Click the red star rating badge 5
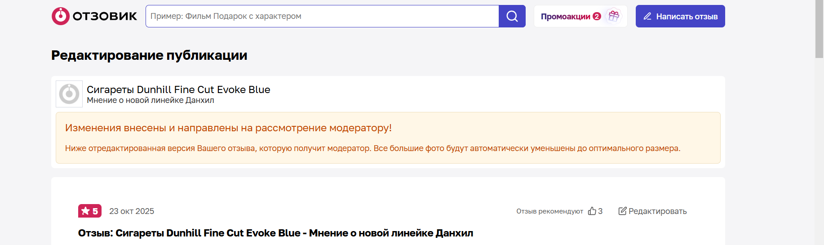 tap(90, 211)
